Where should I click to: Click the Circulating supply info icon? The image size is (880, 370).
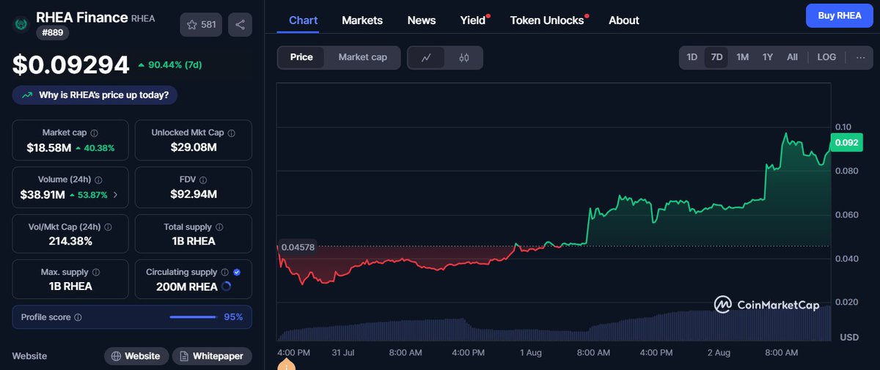(225, 273)
